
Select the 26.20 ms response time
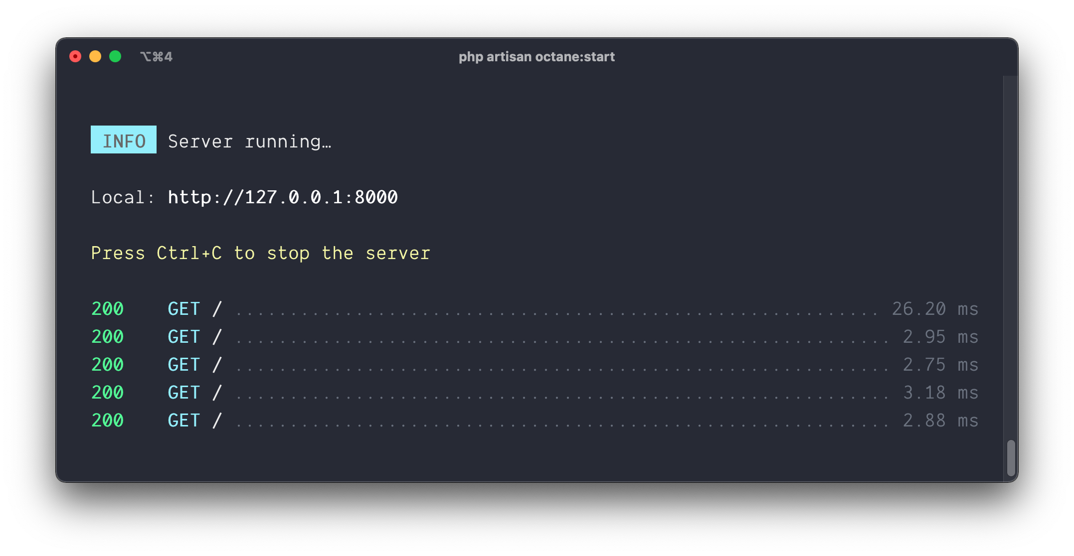(x=935, y=309)
